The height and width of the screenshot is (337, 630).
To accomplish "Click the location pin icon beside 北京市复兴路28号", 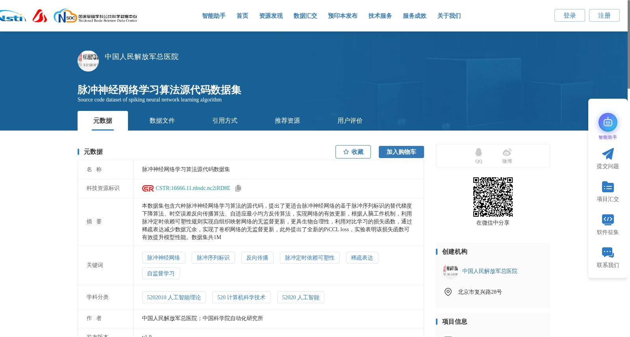I will coord(448,292).
